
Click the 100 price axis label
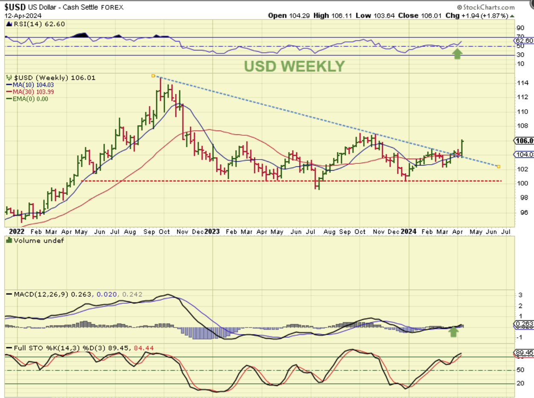click(523, 183)
